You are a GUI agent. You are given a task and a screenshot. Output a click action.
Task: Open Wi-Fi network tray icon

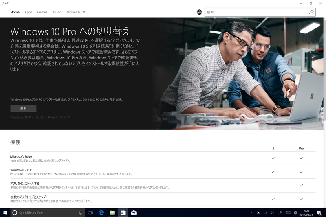coord(266,213)
